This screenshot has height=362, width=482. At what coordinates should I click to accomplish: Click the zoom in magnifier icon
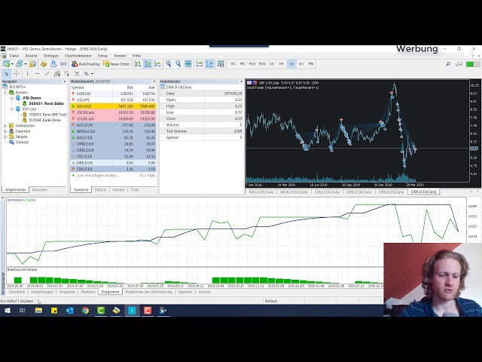tap(169, 64)
